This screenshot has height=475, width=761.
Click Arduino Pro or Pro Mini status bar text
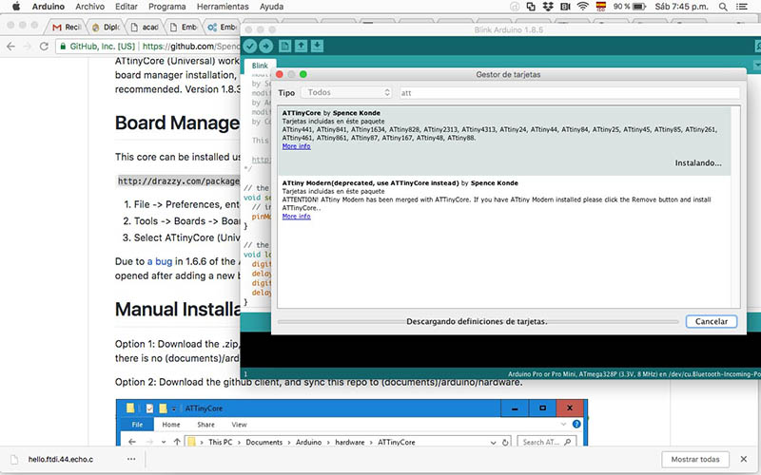pos(634,374)
